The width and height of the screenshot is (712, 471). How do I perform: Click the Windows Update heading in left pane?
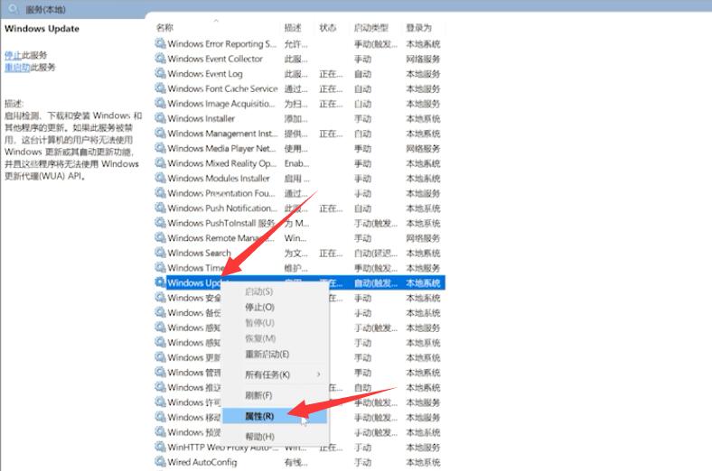pos(42,29)
